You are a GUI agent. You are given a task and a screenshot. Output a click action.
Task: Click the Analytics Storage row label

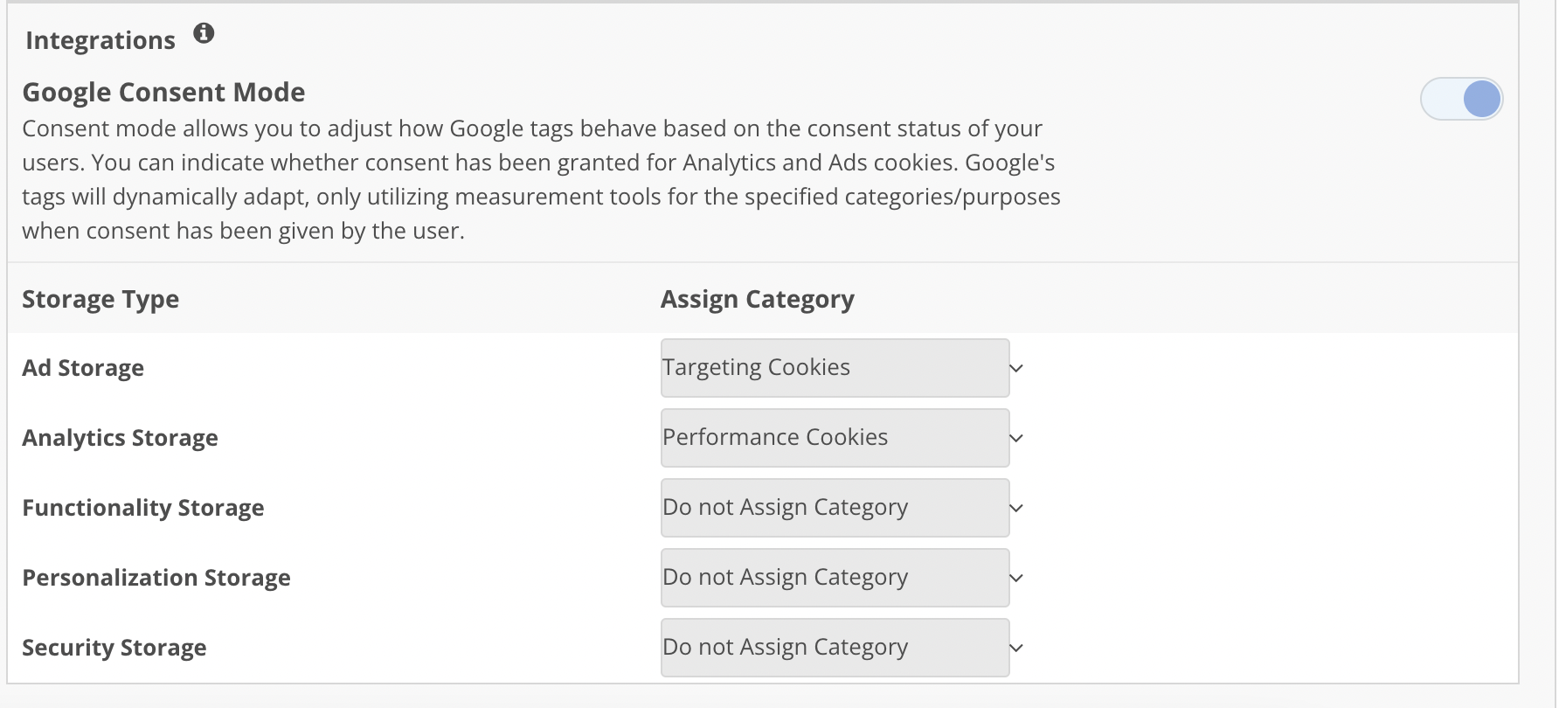[120, 438]
